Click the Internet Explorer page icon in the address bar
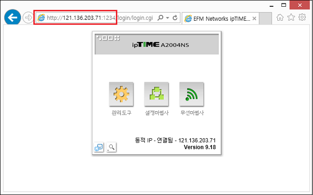Image resolution: width=313 pixels, height=195 pixels. coord(41,18)
